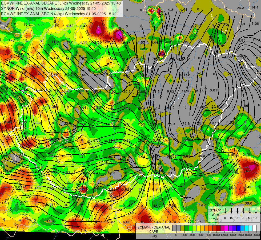Click the '5.71' value on the map
Screen dimensions: 261x240
click(41, 25)
